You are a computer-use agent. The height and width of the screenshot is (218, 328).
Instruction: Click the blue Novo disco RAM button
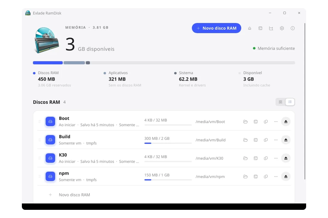tap(216, 28)
